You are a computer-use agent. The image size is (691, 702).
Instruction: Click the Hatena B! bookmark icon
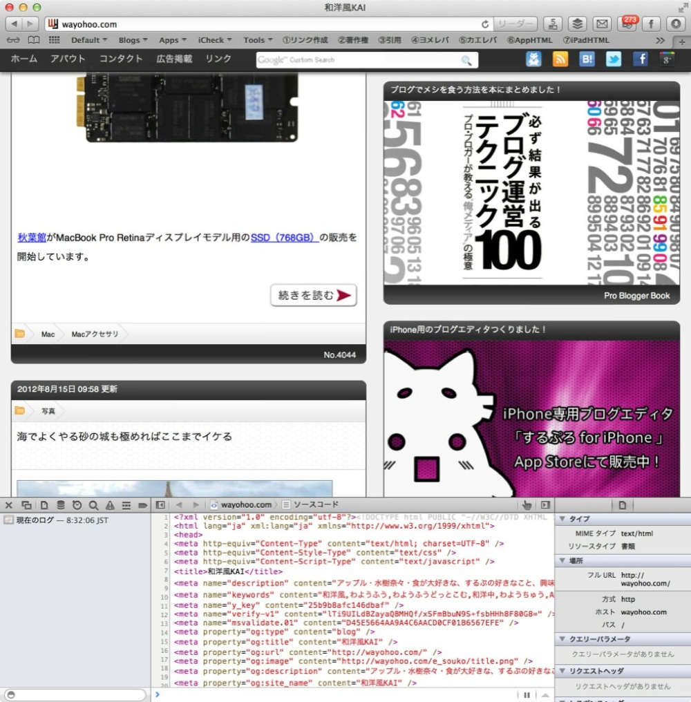pos(587,59)
